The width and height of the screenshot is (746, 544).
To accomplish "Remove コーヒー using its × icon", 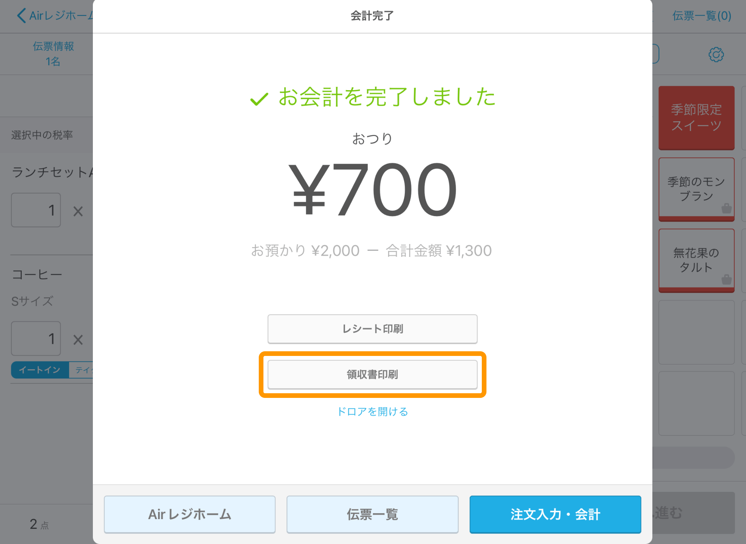I will click(78, 340).
